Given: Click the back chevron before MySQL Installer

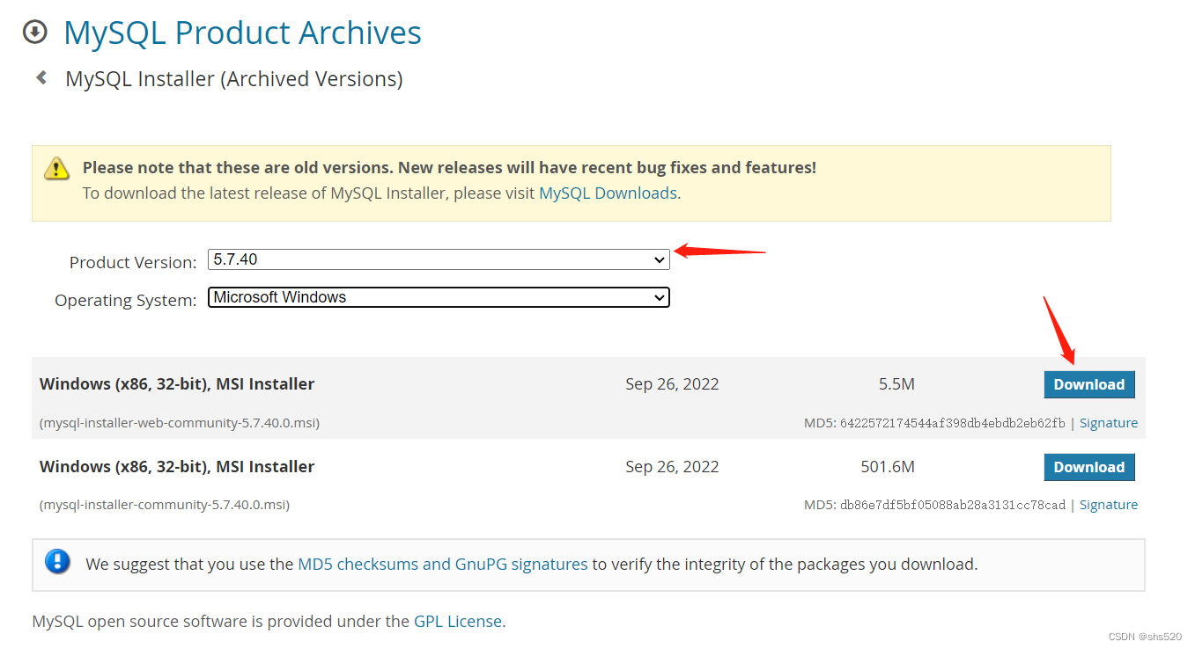Looking at the screenshot, I should click(x=41, y=78).
